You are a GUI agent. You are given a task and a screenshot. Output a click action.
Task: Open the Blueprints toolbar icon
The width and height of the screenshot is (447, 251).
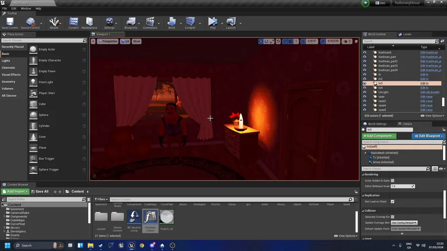(131, 23)
